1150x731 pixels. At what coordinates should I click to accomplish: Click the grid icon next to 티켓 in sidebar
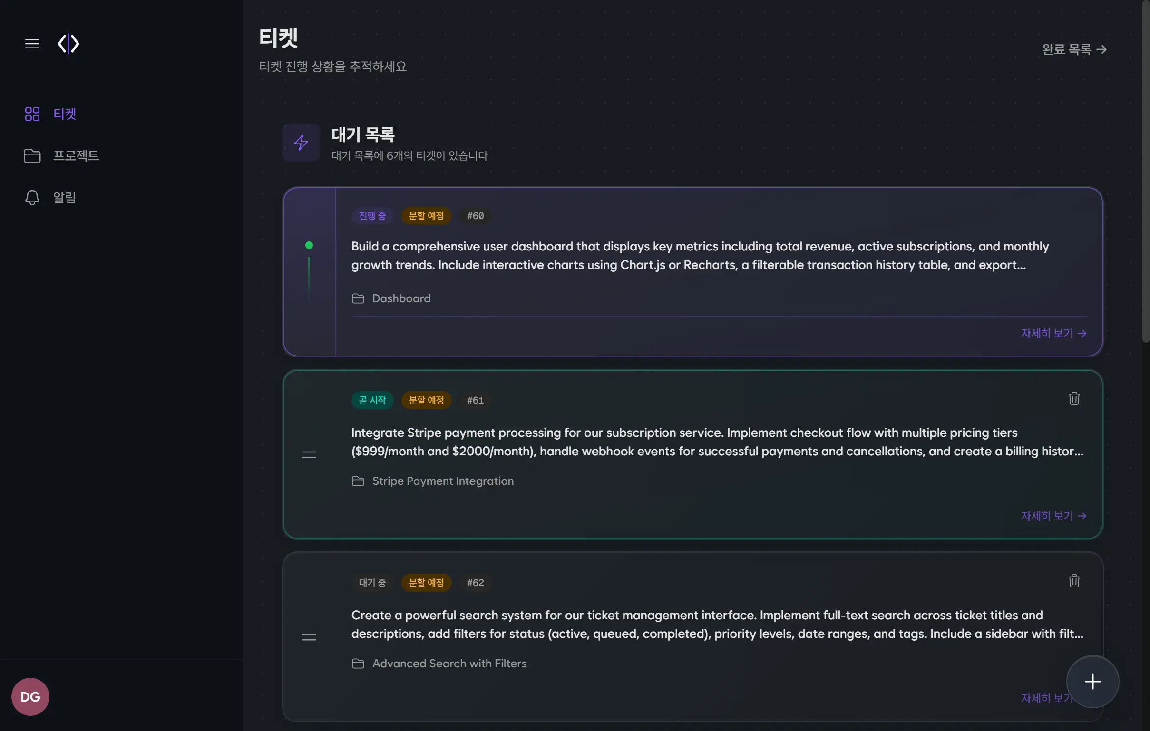click(32, 114)
